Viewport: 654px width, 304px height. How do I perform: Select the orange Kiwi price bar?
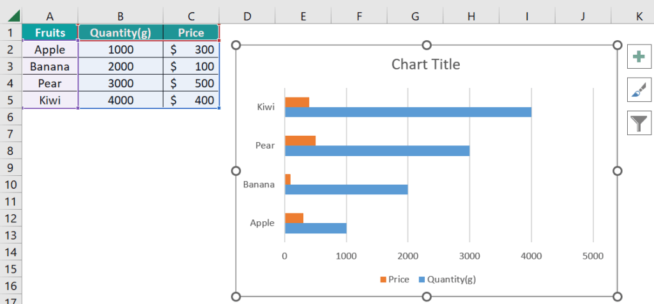[x=297, y=103]
